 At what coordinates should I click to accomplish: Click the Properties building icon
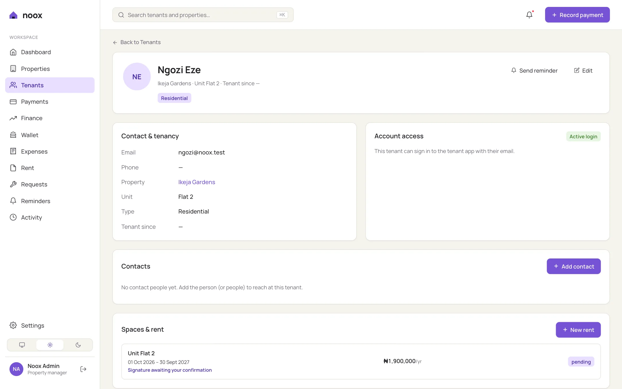(13, 69)
